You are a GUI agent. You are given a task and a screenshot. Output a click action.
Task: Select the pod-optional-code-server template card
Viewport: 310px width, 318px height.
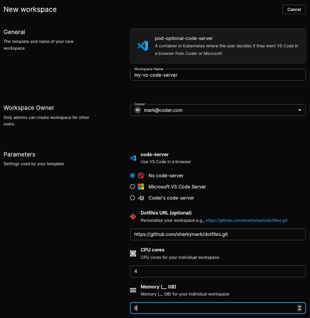[218, 46]
